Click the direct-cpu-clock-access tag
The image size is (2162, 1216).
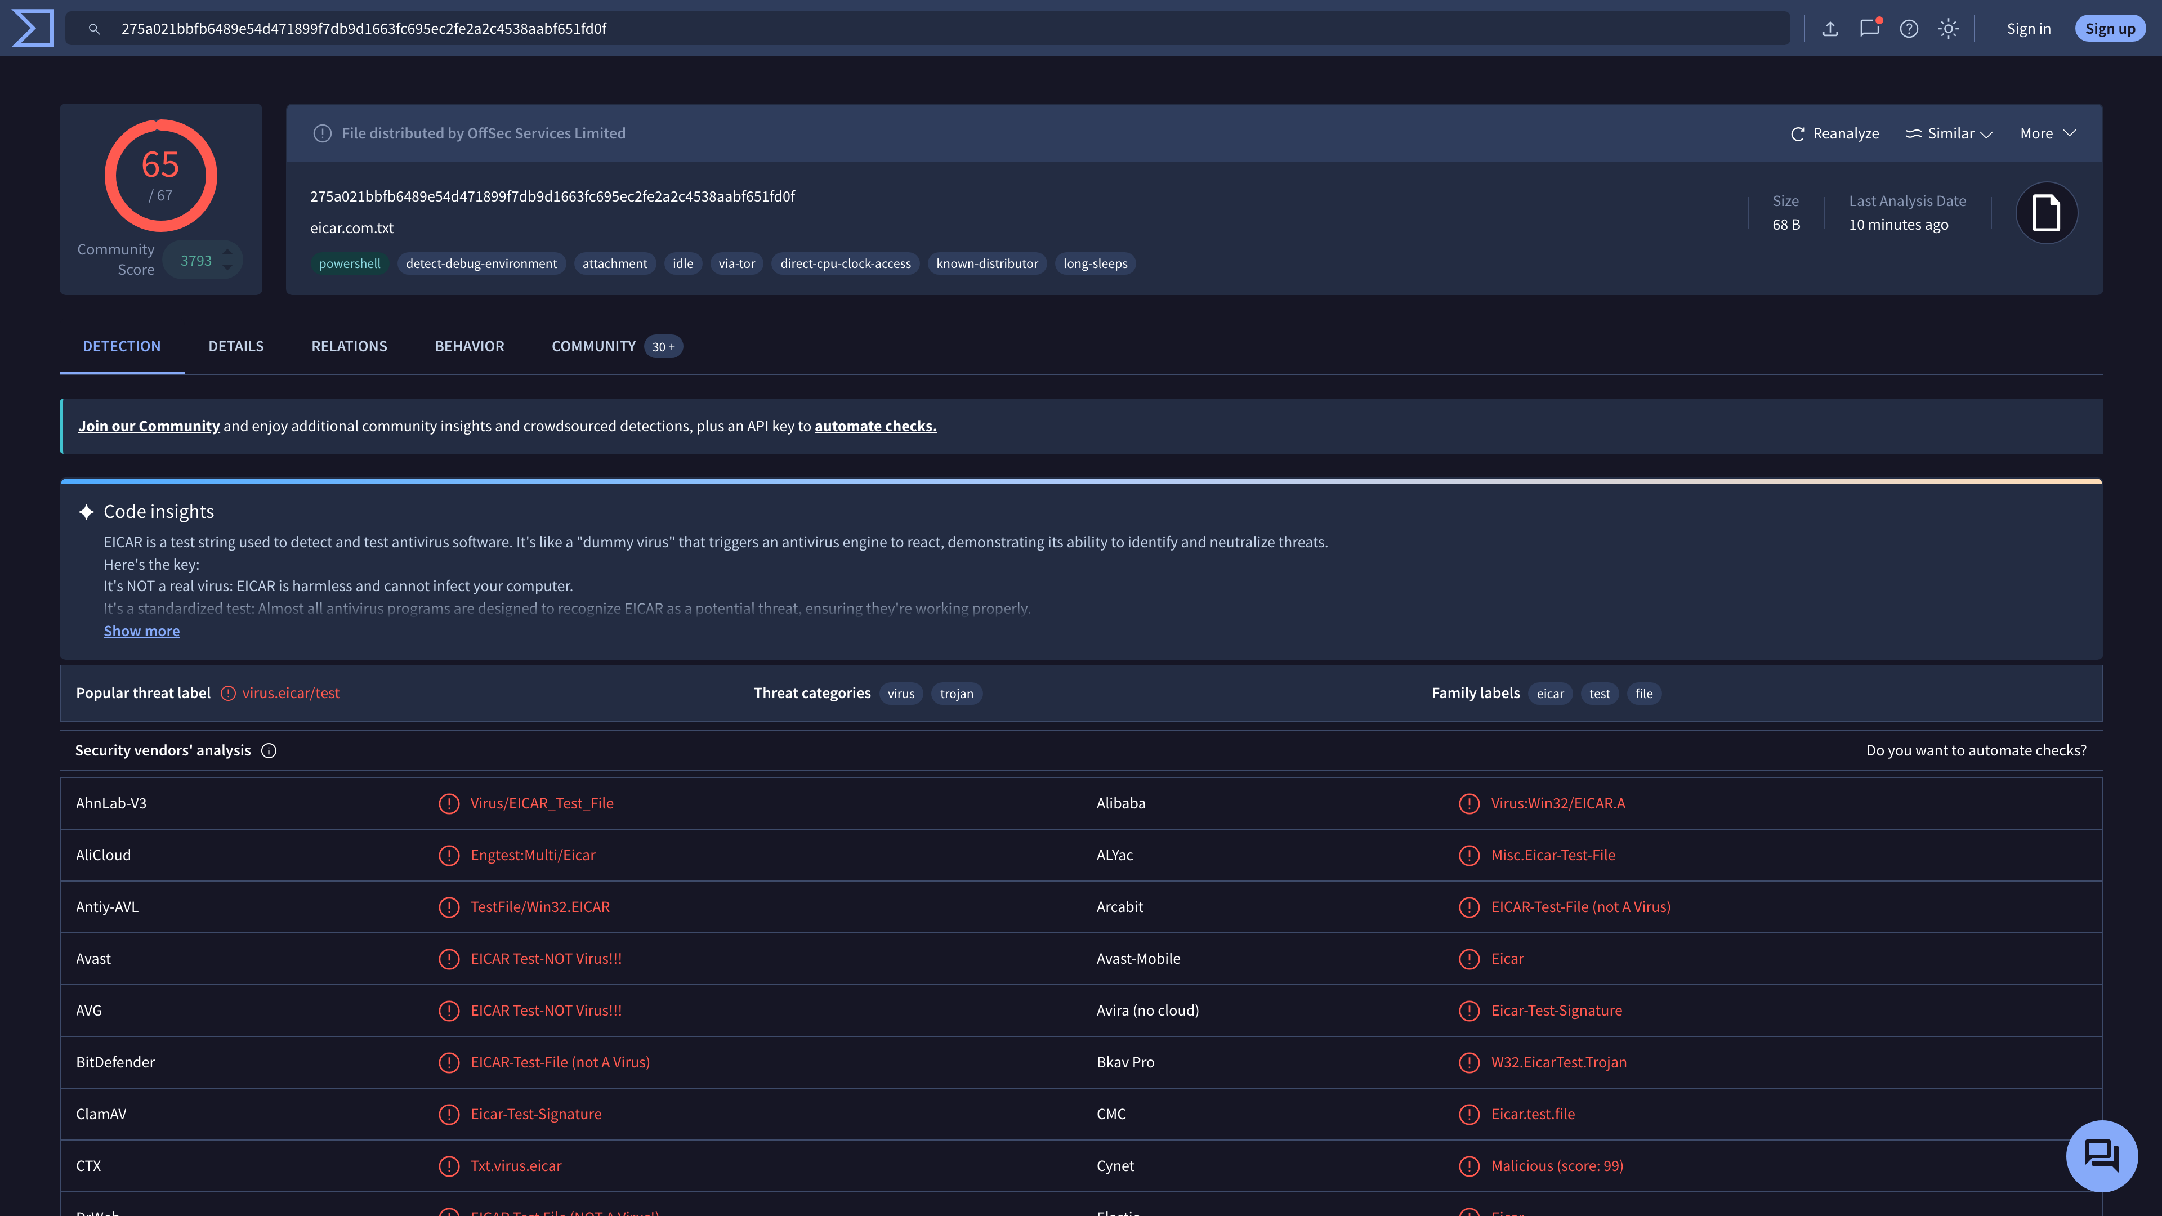tap(845, 263)
